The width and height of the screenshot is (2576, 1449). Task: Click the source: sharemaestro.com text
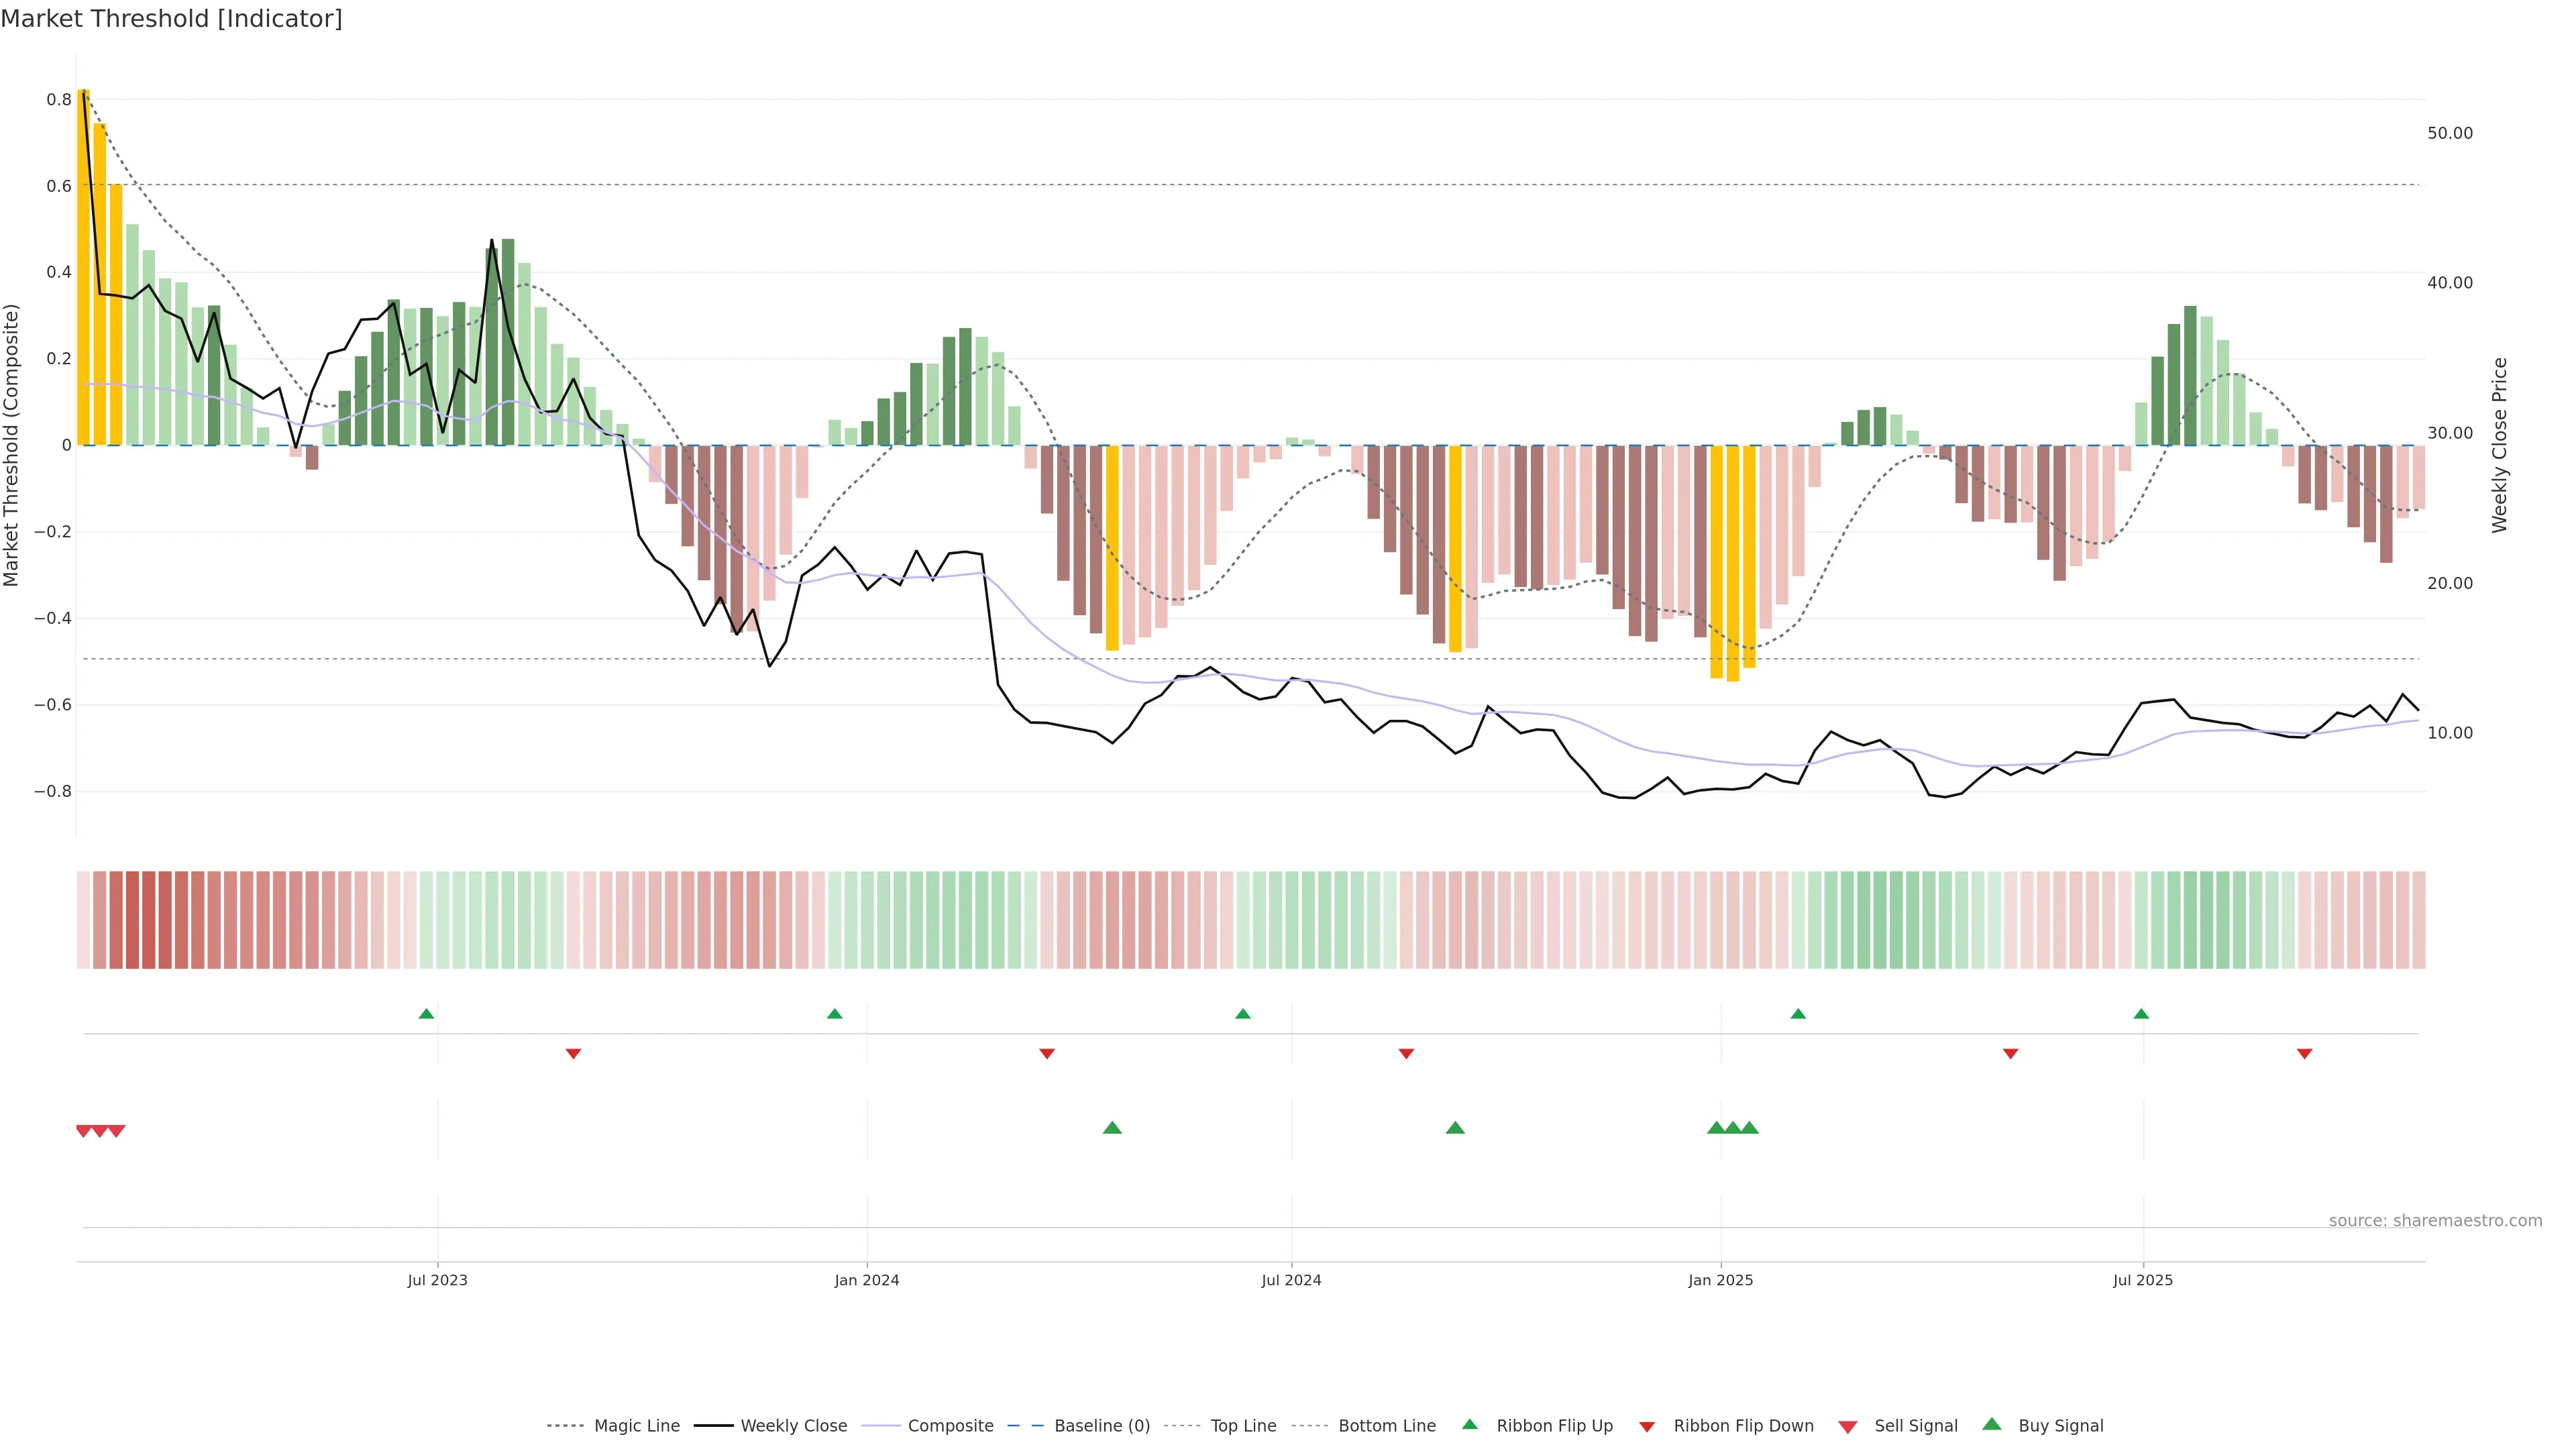tap(2435, 1220)
